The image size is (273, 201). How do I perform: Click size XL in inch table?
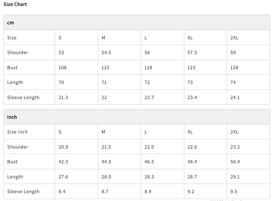pyautogui.click(x=190, y=132)
